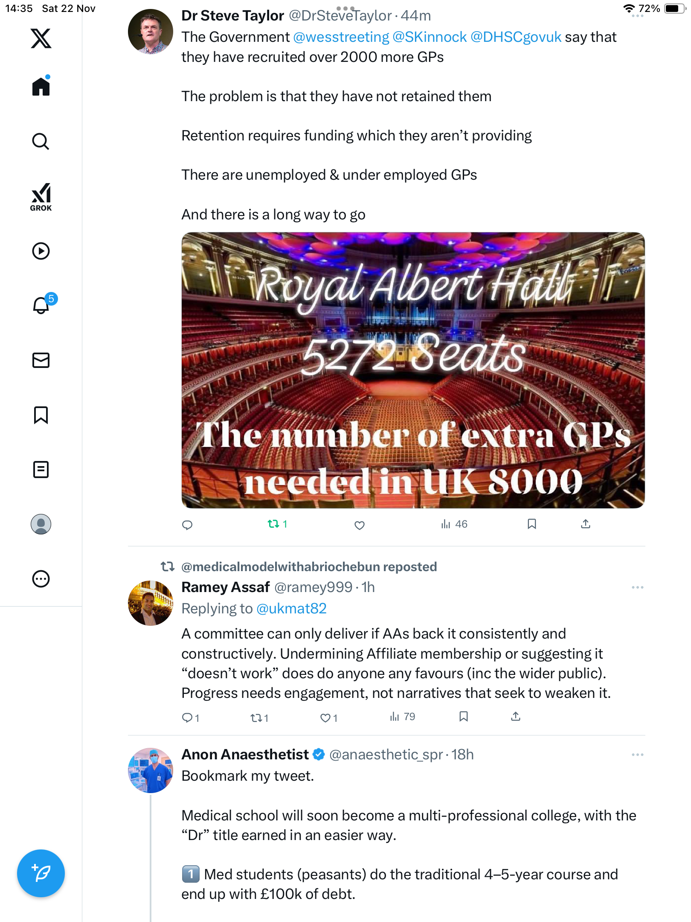Undo the repost on Dr Steve Taylor's post

[277, 524]
